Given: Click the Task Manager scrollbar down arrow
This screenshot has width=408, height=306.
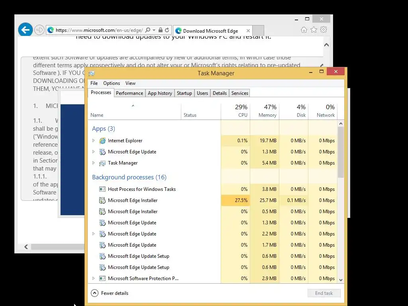Looking at the screenshot, I should point(341,280).
